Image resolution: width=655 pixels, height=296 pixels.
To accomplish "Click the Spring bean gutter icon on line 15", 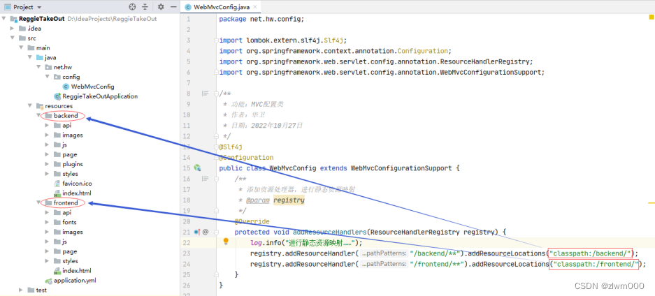I will pos(197,168).
